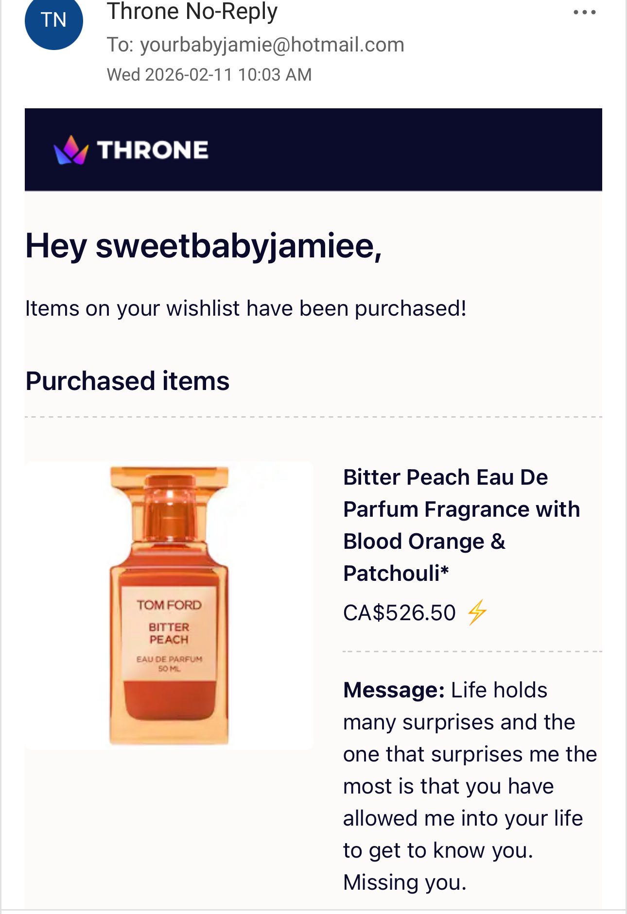Image resolution: width=627 pixels, height=914 pixels.
Task: Open the three-dot more options menu
Action: pyautogui.click(x=584, y=13)
